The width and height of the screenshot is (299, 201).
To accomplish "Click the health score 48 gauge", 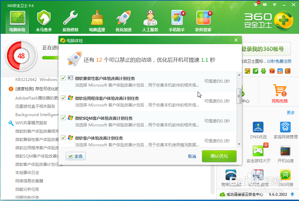I will point(21,56).
